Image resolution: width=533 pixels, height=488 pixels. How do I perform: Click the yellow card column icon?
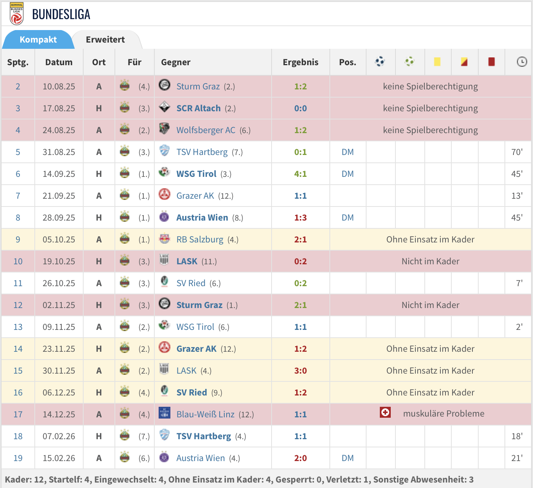coord(437,62)
